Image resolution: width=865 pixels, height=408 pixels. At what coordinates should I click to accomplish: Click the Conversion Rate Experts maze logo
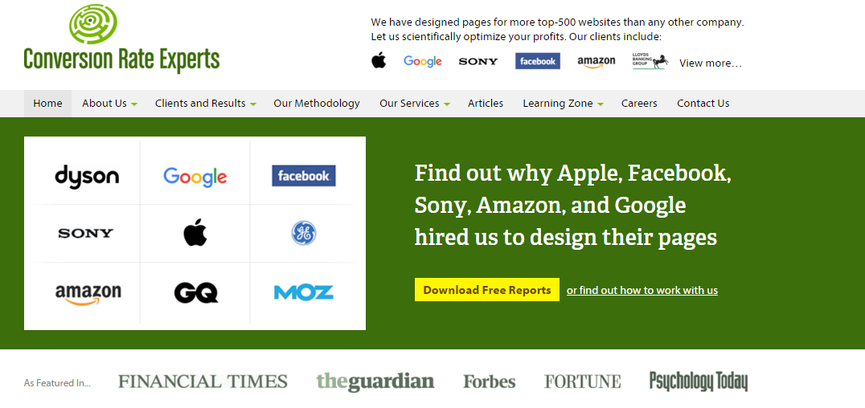92,23
